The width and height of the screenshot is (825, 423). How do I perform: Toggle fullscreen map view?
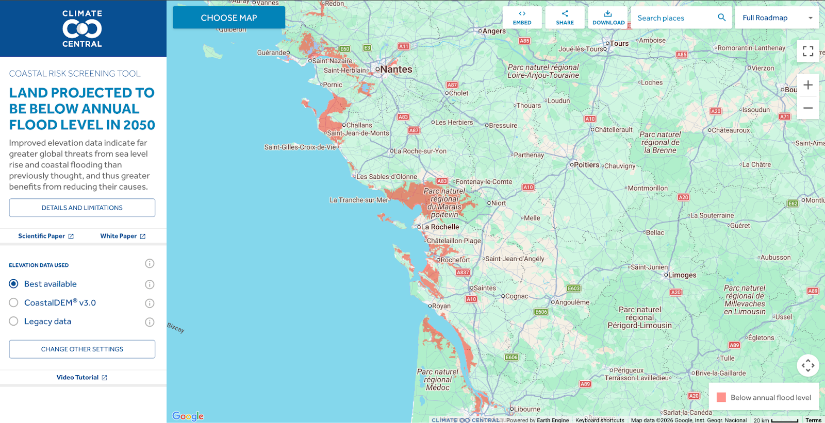pos(808,51)
